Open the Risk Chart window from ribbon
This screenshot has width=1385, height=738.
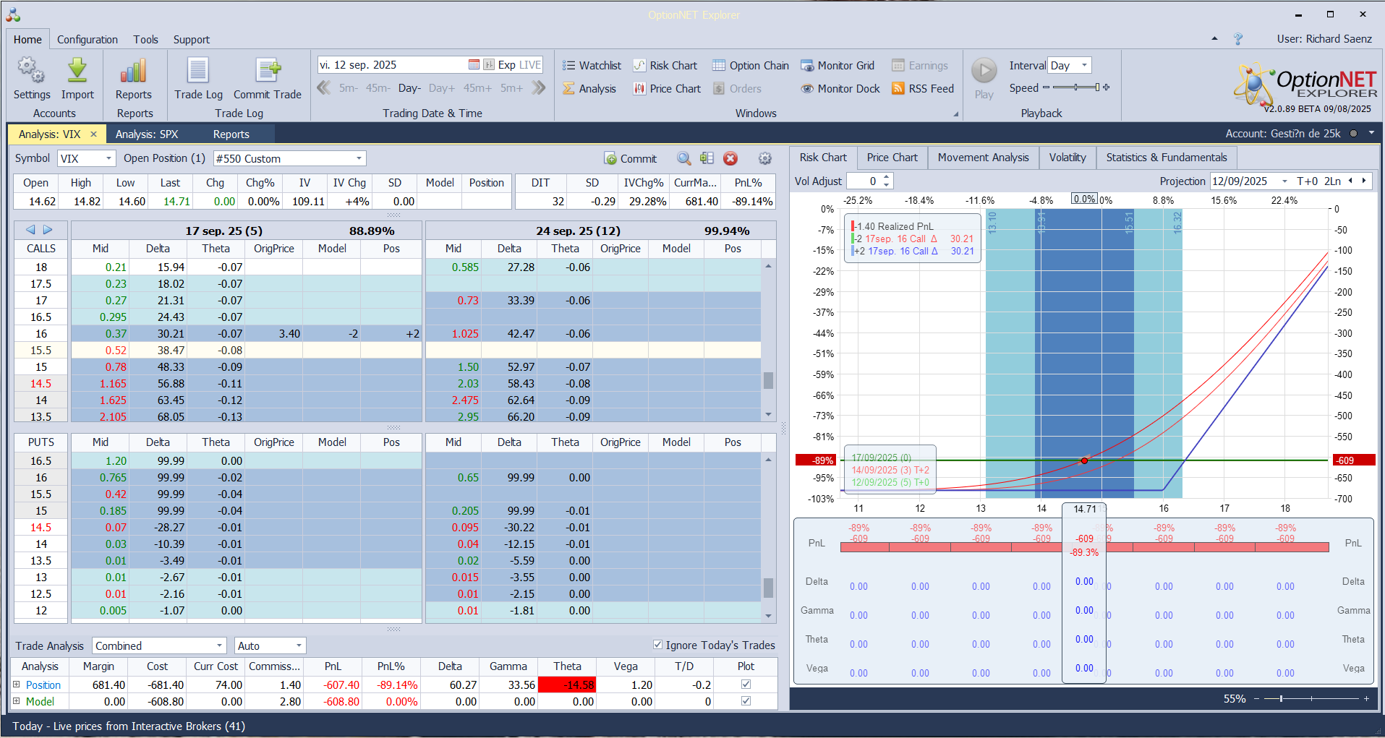coord(665,65)
